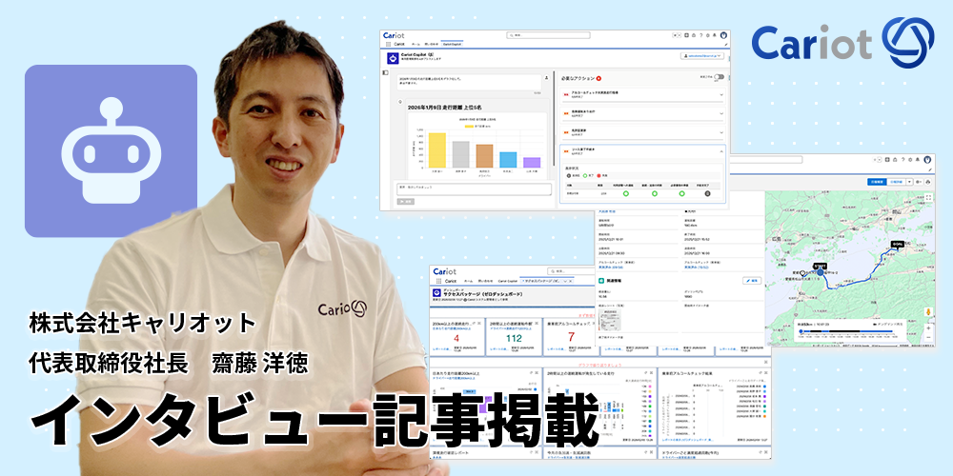
Task: Click the Copilot chat message input field
Action: click(474, 188)
